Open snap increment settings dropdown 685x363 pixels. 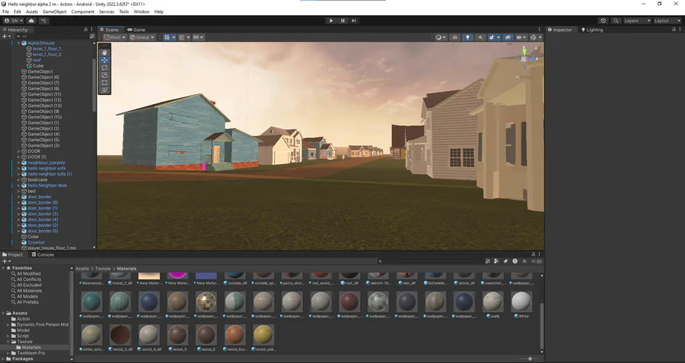(199, 37)
